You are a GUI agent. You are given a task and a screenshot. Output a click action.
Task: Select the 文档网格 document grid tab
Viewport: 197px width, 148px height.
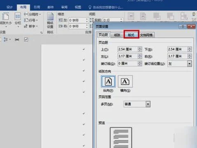[x=146, y=35]
